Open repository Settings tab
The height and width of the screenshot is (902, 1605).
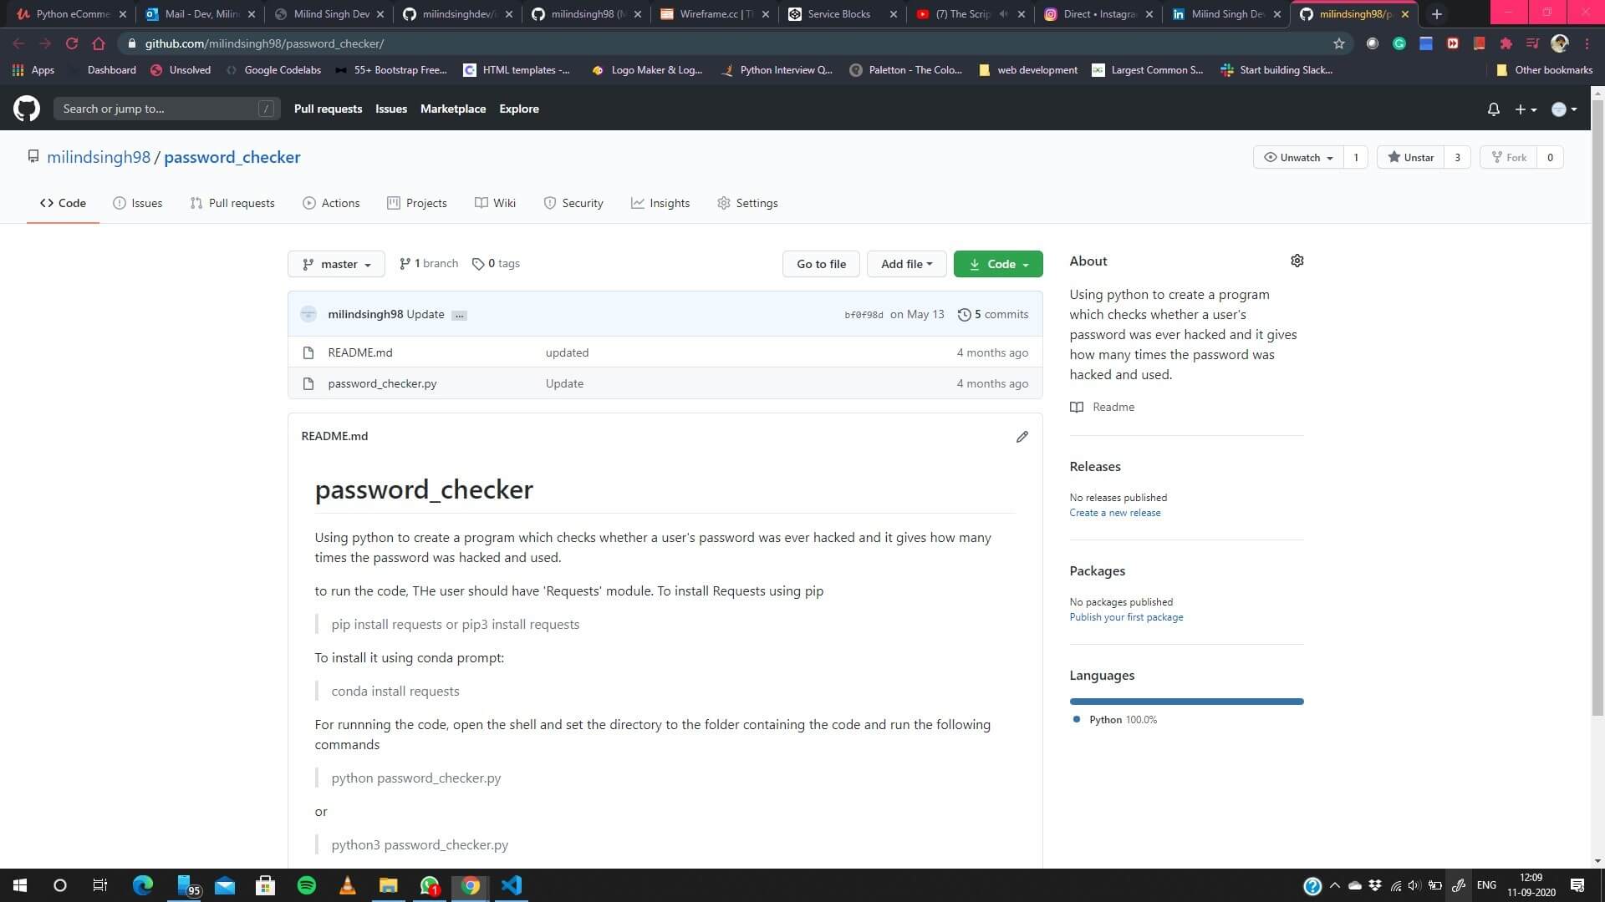(x=747, y=203)
